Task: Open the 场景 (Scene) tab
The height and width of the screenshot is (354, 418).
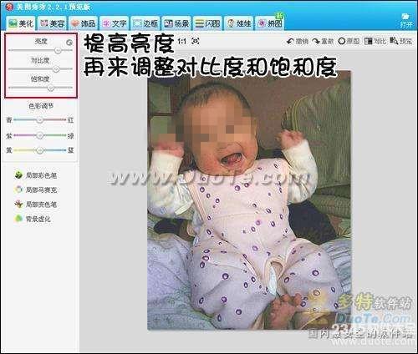Action: point(176,23)
